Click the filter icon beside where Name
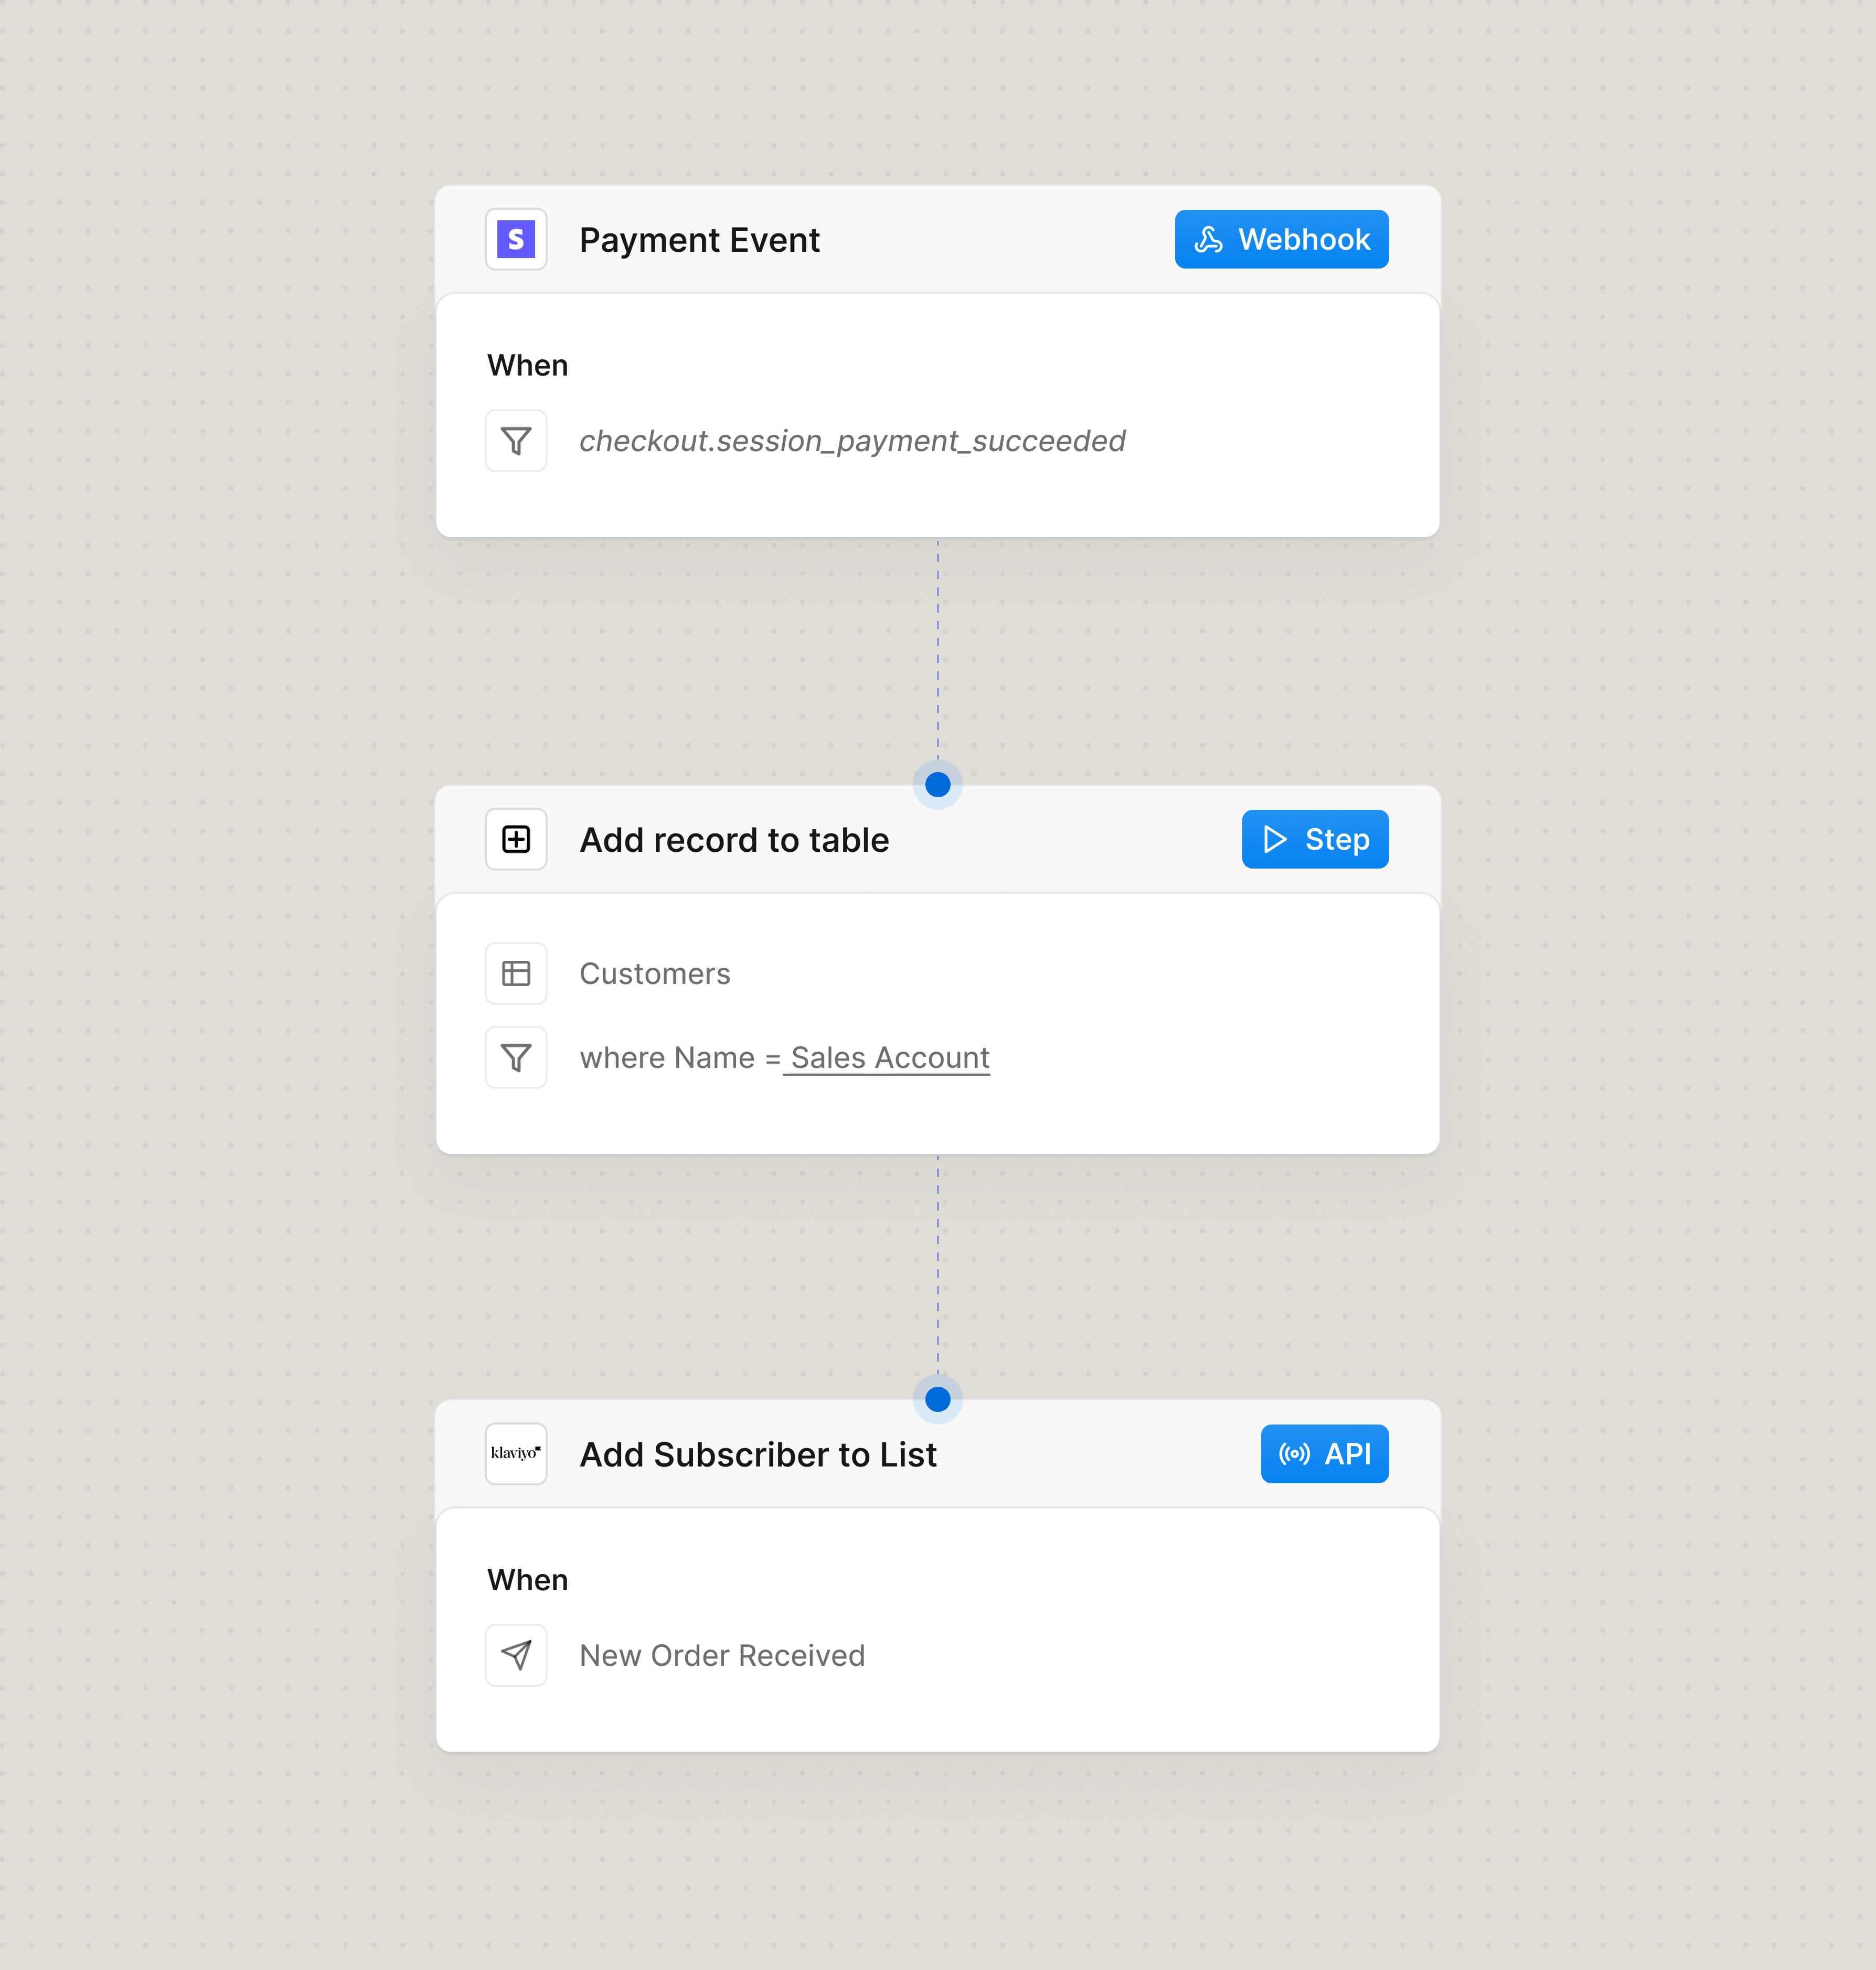The image size is (1876, 1970). pos(516,1058)
